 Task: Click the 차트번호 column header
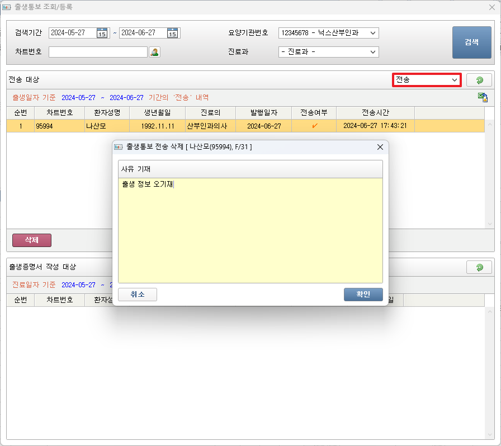(59, 112)
